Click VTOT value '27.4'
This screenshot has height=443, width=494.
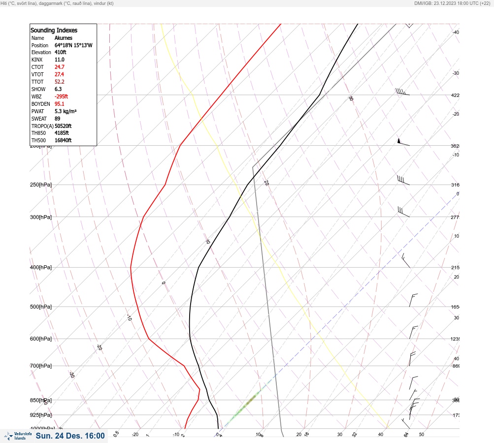[59, 74]
